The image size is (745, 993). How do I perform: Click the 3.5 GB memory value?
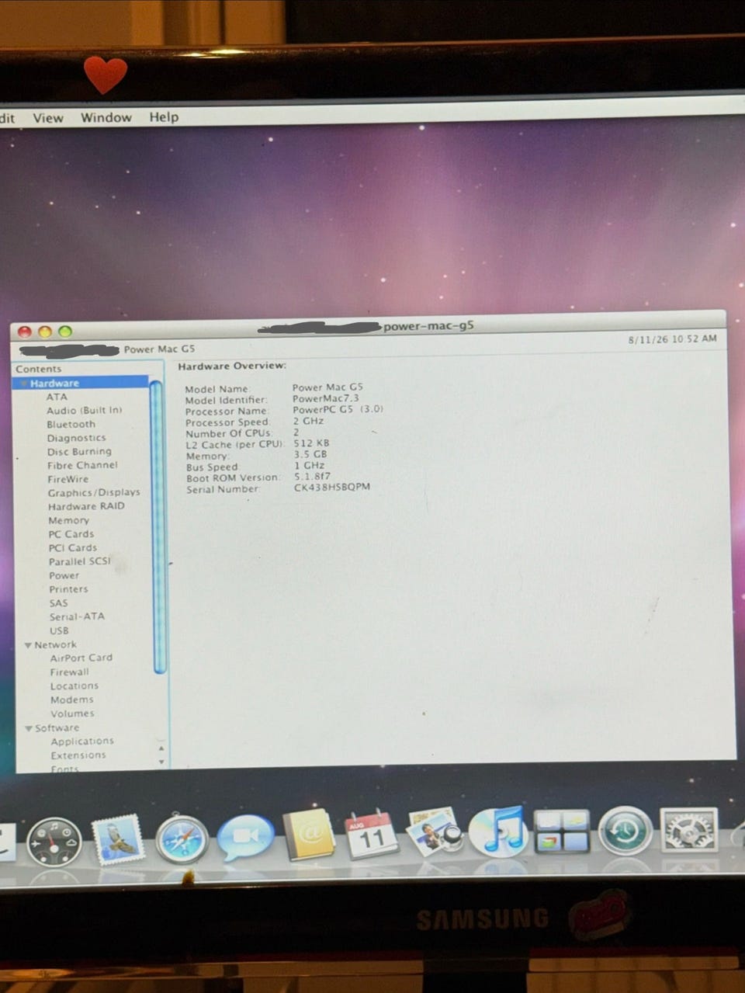tap(310, 454)
